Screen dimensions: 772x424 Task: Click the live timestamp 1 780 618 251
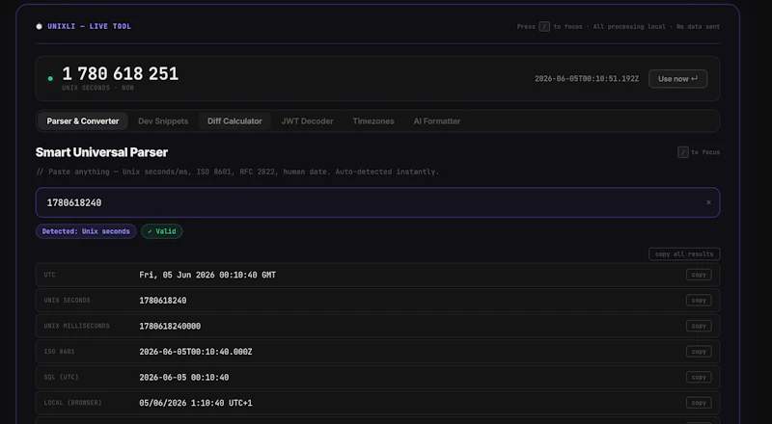coord(120,74)
